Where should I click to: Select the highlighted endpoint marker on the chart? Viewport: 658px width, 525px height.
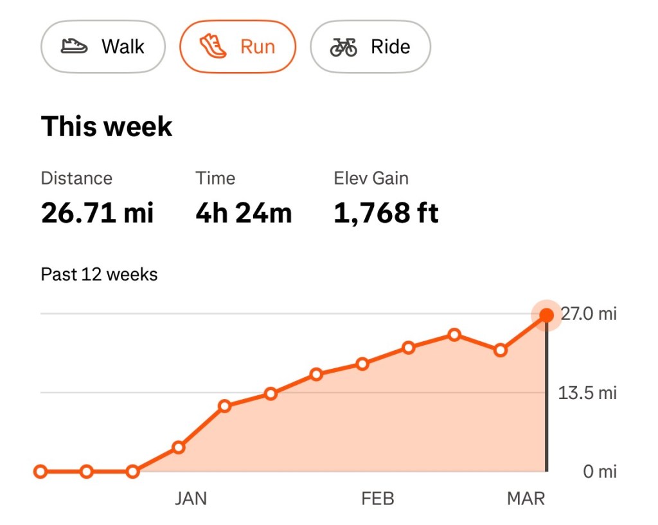click(547, 314)
